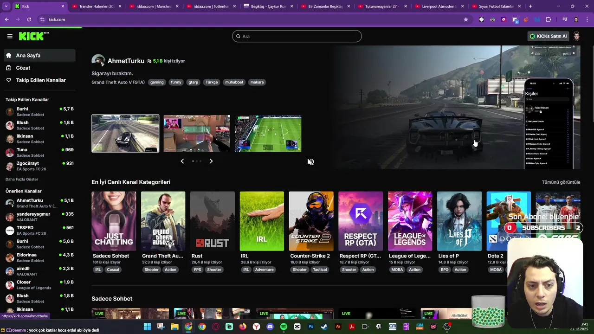Launch Steam from taskbar

324,327
